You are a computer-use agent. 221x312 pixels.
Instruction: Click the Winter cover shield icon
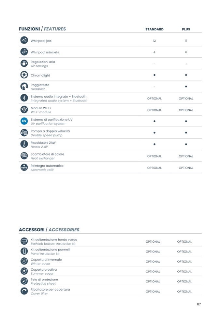tap(24, 262)
